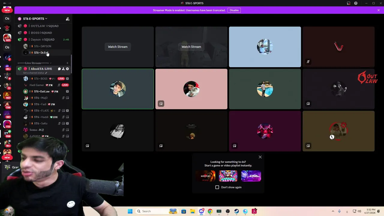
Task: Click the invite people icon beside ST6 E-SPORTS header
Action: 67,19
